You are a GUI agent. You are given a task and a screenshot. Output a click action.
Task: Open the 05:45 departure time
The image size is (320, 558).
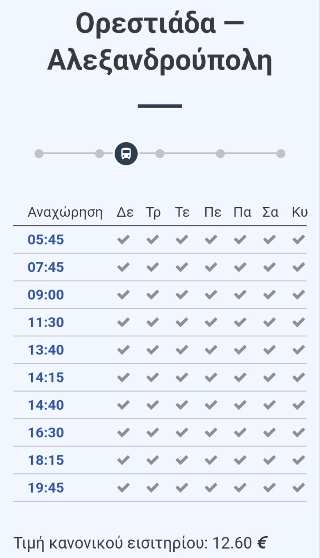tap(46, 240)
